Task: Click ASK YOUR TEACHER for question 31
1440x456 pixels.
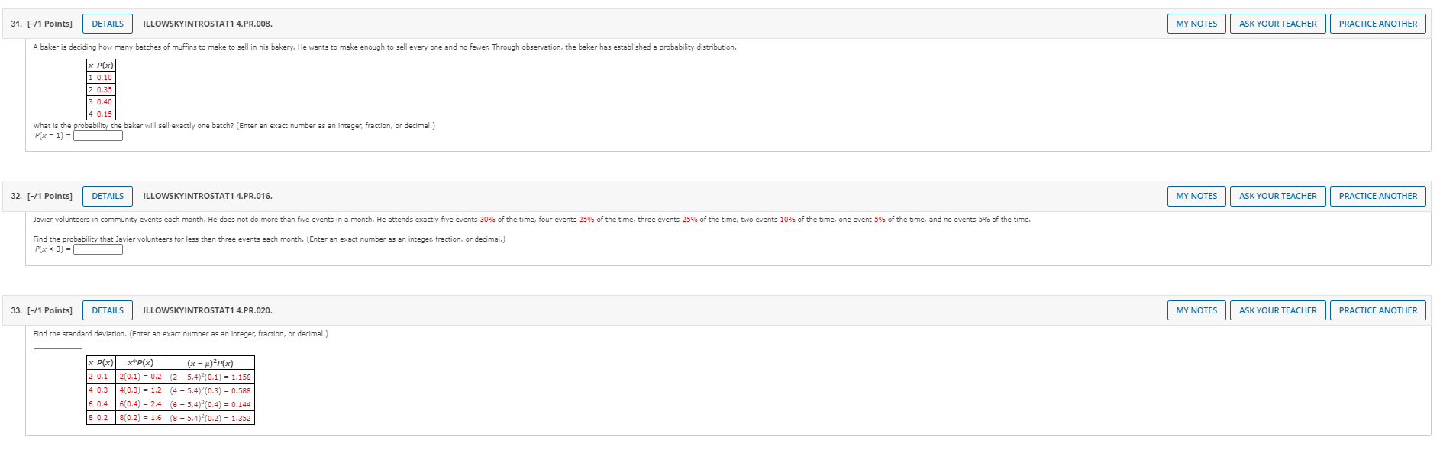Action: tap(1277, 24)
